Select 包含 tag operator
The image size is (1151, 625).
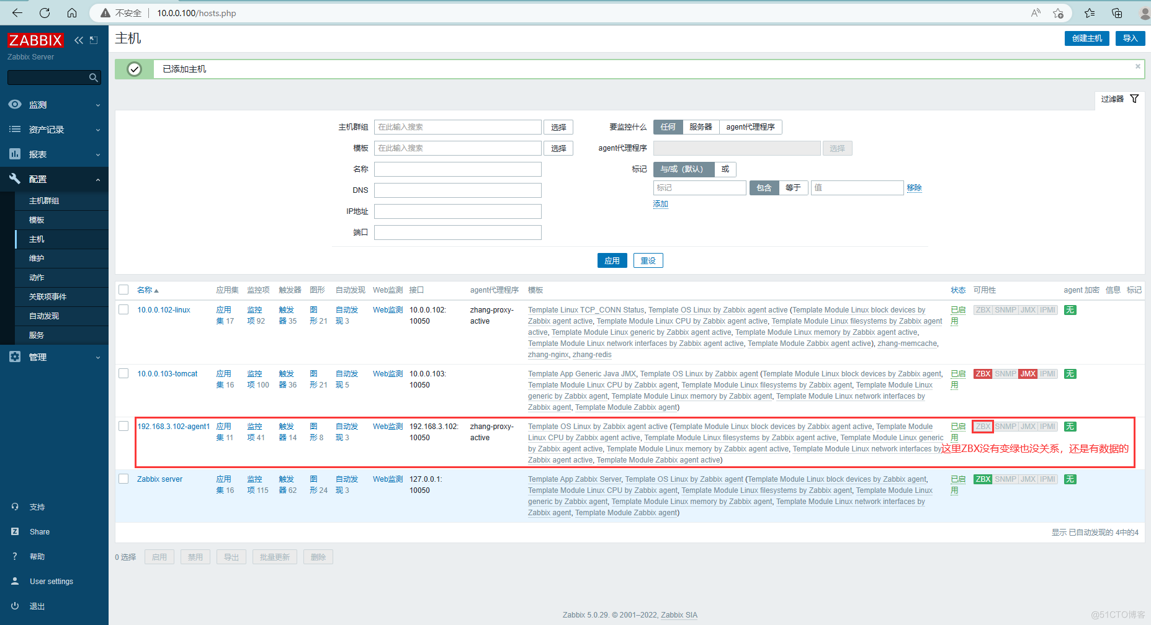coord(764,188)
